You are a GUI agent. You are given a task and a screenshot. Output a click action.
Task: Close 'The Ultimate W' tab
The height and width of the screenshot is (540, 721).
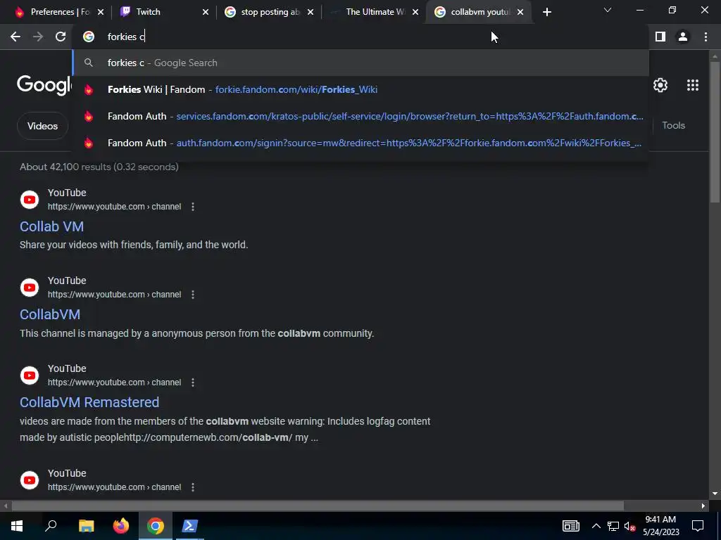coord(415,13)
